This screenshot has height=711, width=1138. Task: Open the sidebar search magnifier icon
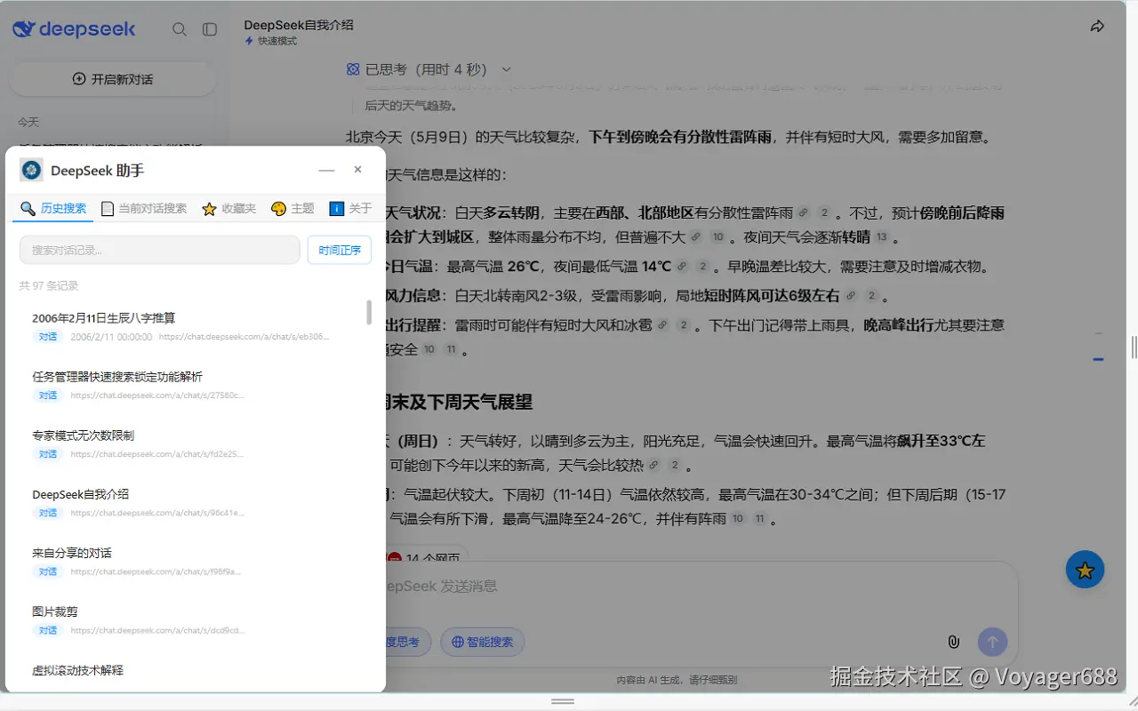(180, 29)
